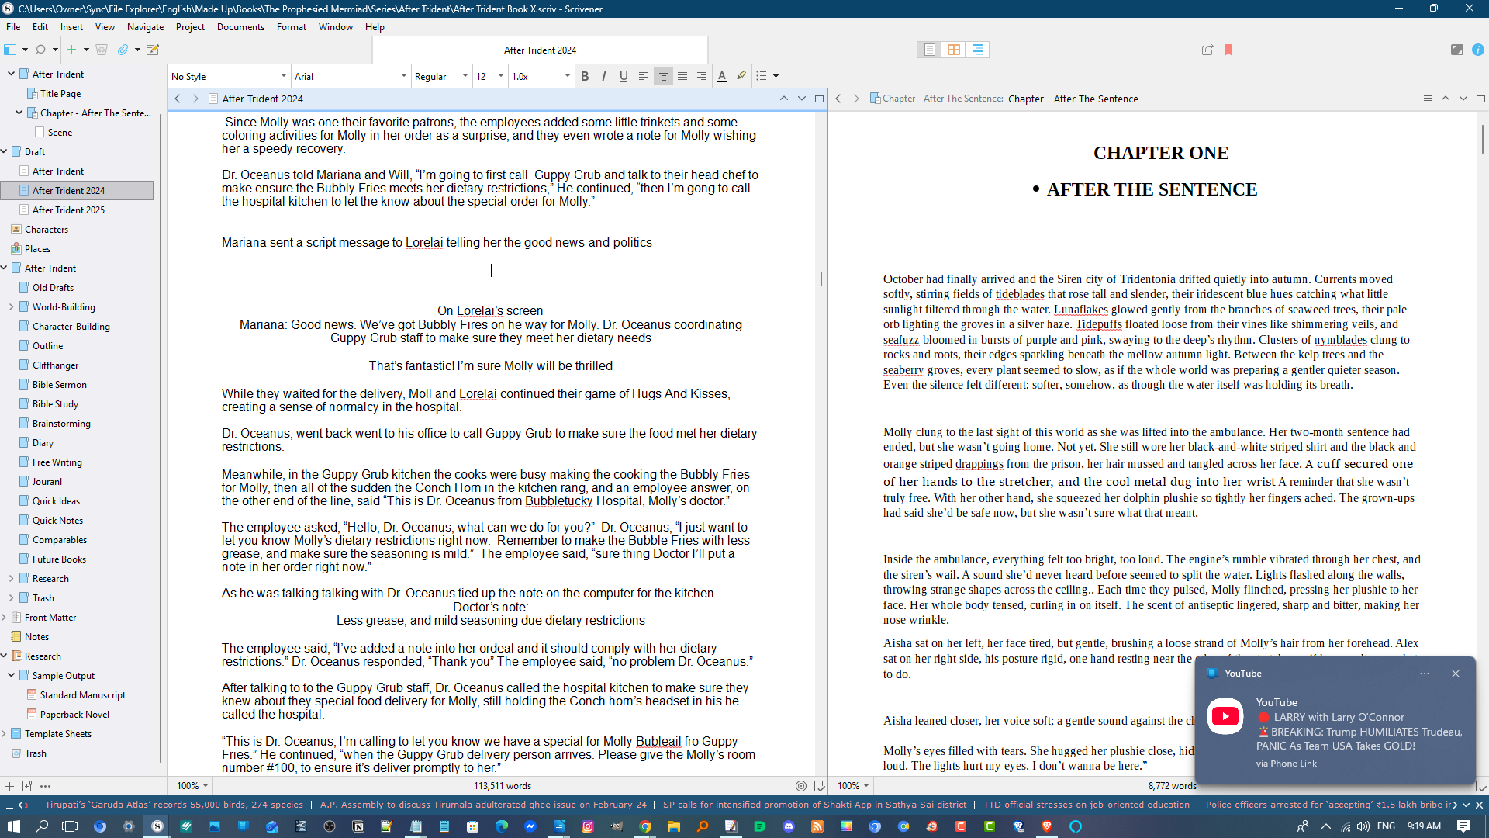Click the text color A button
This screenshot has width=1489, height=838.
[x=721, y=76]
